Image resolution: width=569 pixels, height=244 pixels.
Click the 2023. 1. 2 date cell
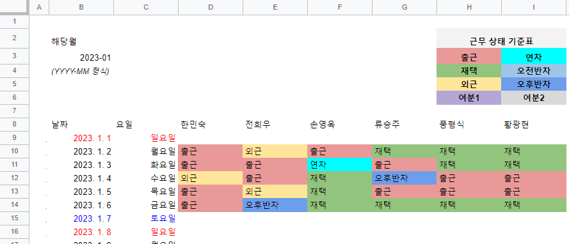click(x=81, y=151)
